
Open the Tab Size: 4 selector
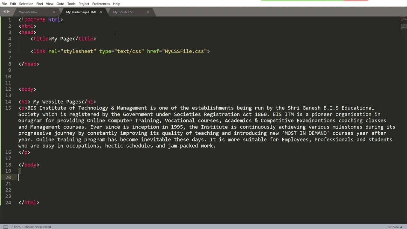[x=395, y=227]
